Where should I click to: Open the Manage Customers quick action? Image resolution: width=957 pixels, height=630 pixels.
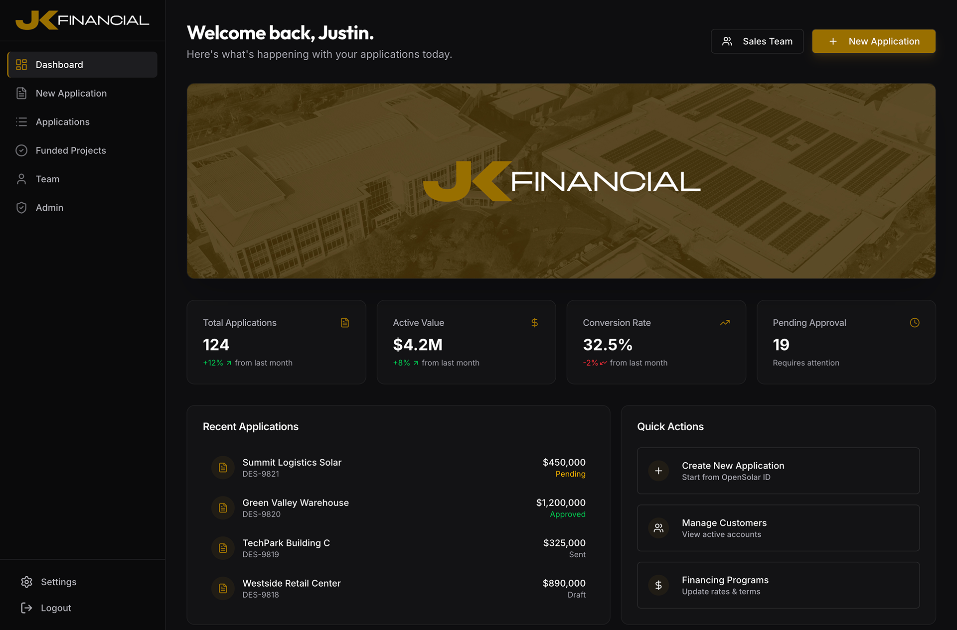click(x=778, y=528)
